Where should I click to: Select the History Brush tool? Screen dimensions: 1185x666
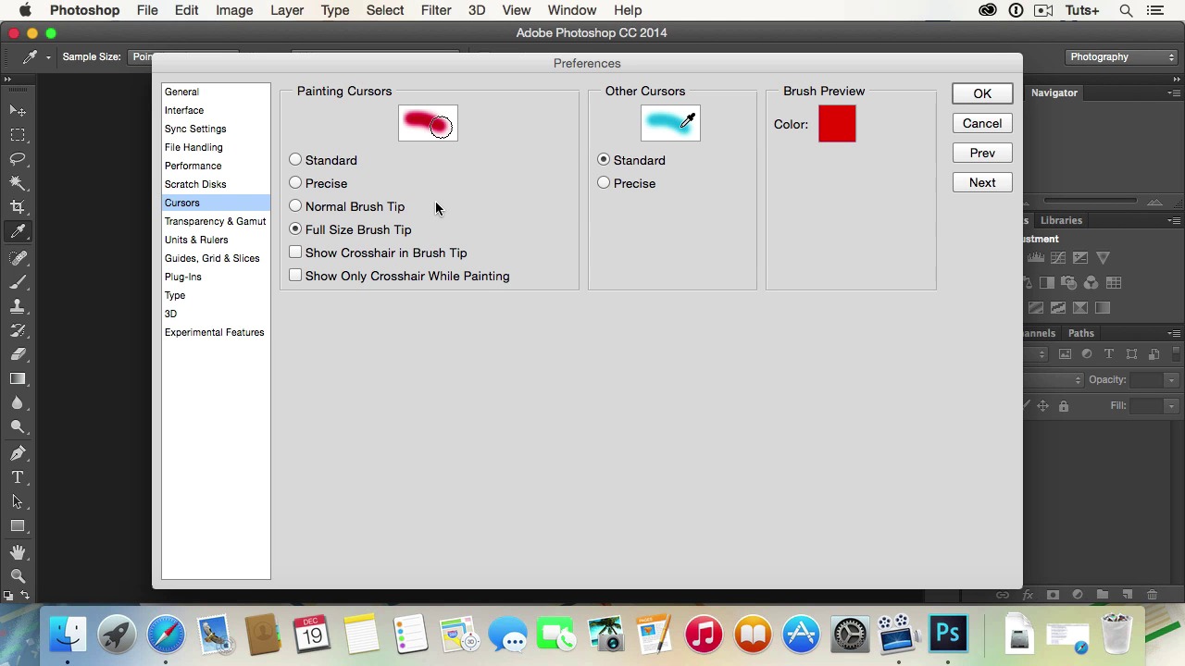18,330
